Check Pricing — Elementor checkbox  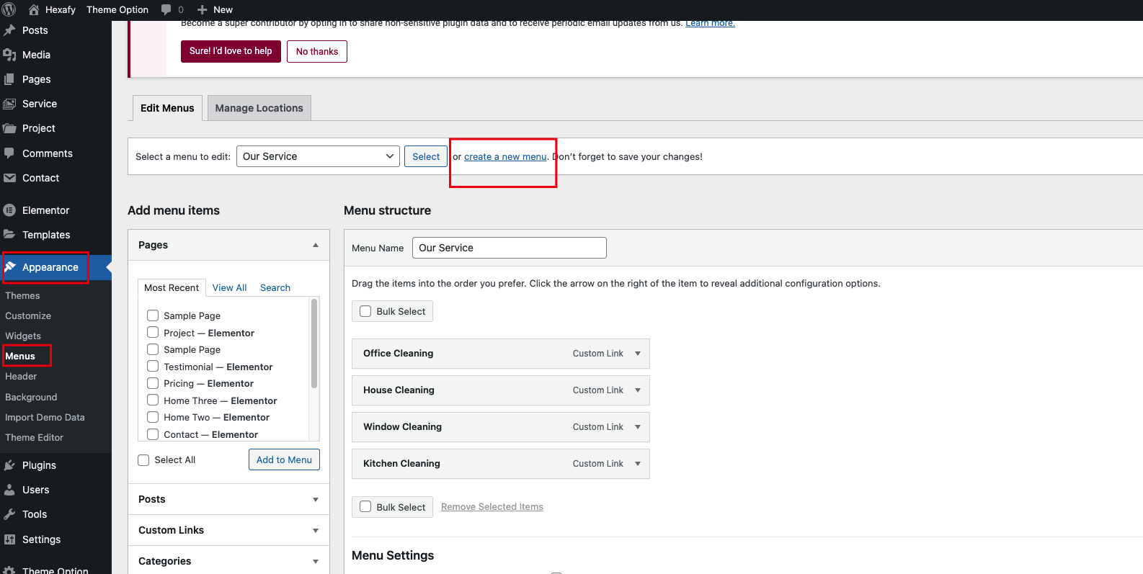(153, 383)
